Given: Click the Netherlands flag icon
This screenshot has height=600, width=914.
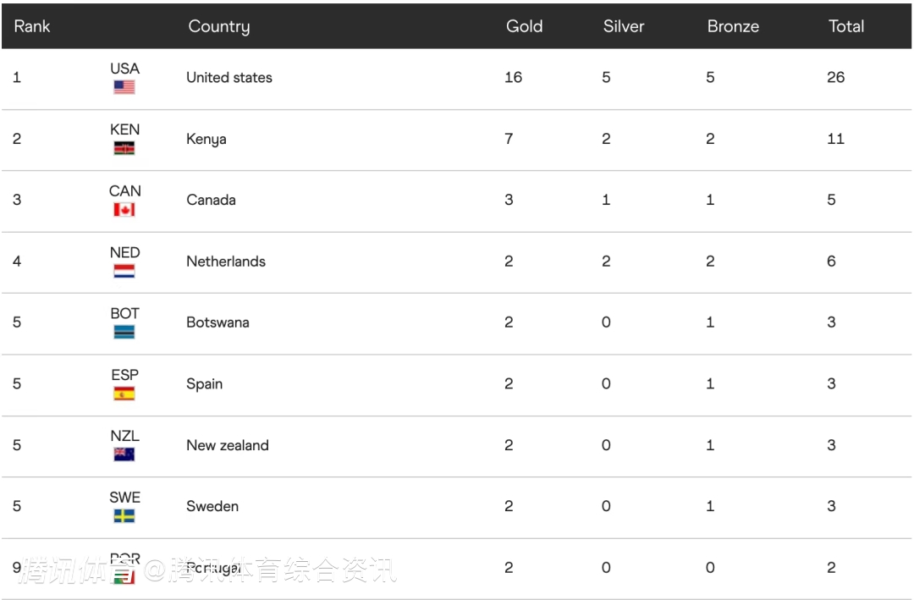Looking at the screenshot, I should coord(124,272).
